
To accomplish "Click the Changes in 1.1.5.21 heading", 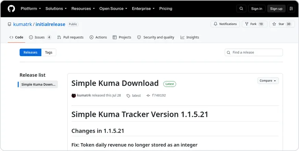I will pyautogui.click(x=98, y=131).
